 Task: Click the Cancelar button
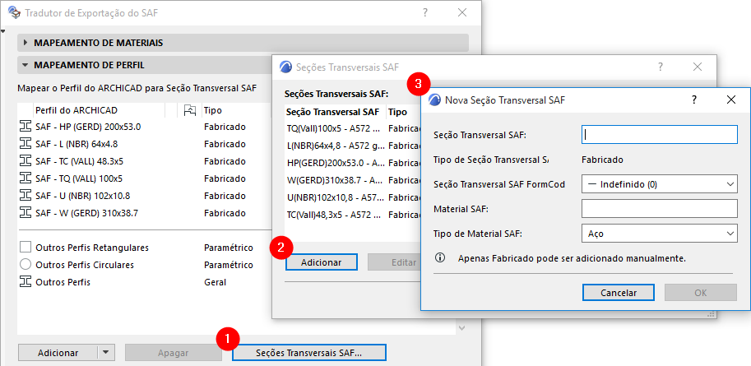(619, 293)
